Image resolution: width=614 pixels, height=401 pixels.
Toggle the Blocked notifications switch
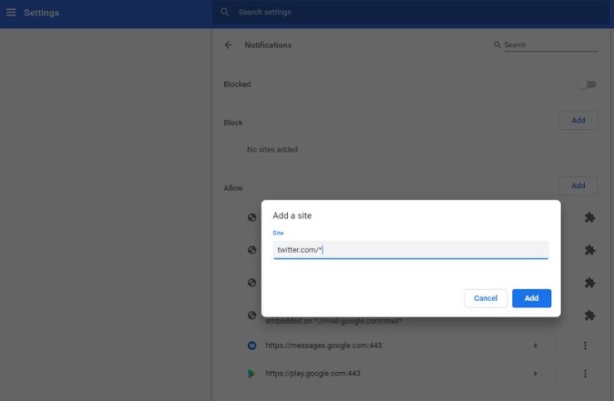[587, 85]
